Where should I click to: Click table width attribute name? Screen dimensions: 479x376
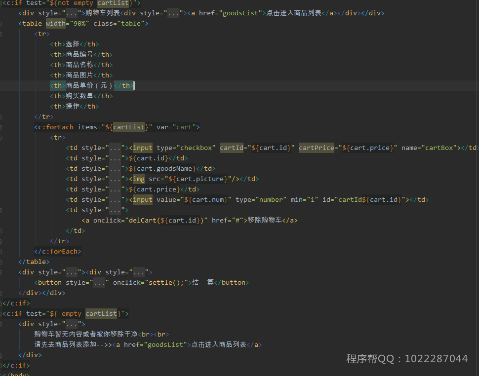click(x=56, y=24)
